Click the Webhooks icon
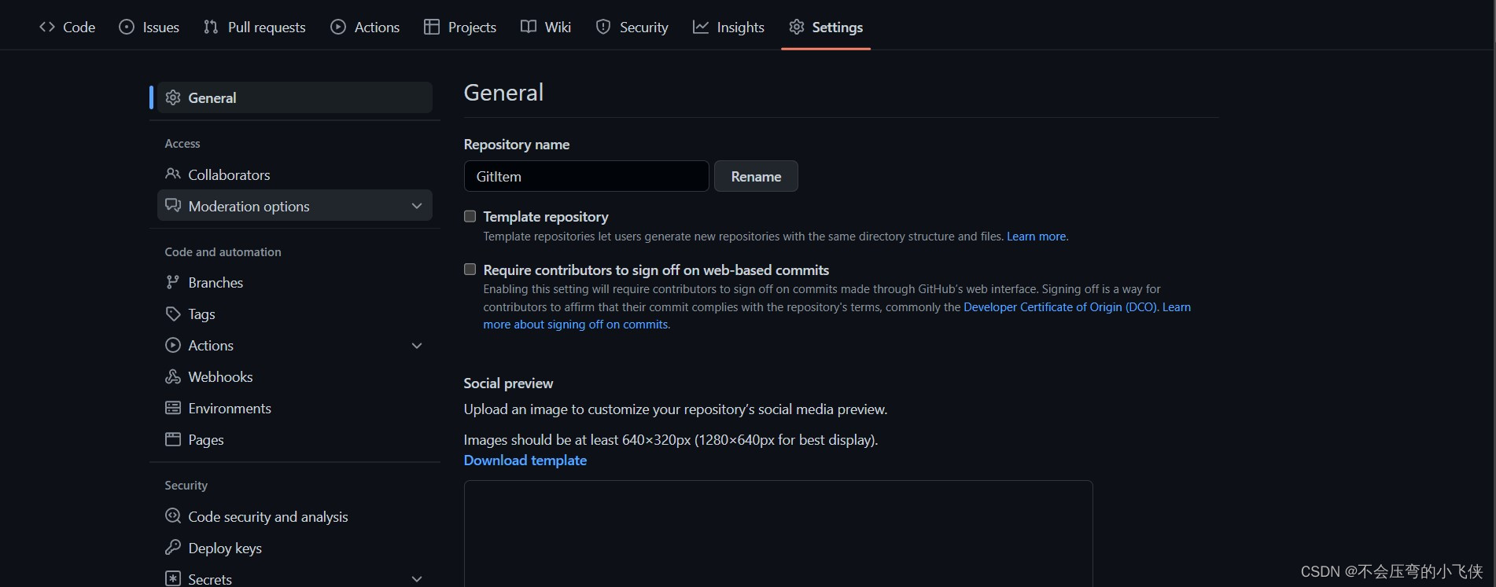 coord(173,376)
